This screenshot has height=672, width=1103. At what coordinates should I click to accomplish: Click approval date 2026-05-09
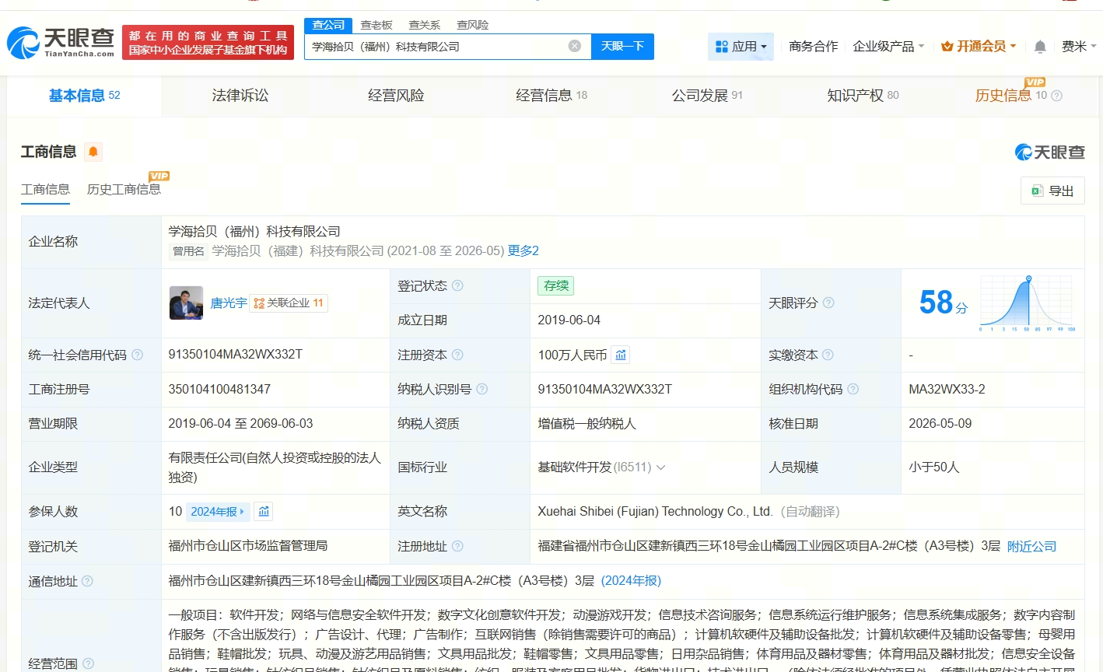coord(940,424)
